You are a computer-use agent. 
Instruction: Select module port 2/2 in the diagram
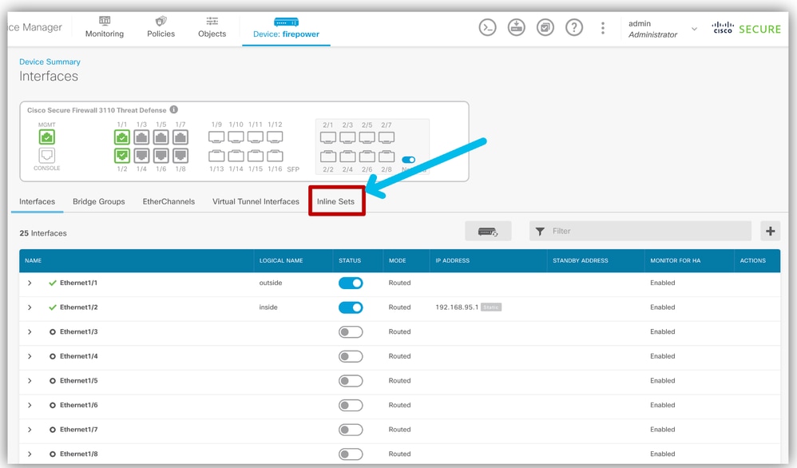328,156
